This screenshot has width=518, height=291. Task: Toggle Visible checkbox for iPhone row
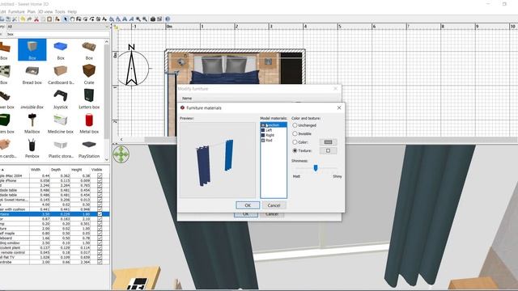pos(100,181)
